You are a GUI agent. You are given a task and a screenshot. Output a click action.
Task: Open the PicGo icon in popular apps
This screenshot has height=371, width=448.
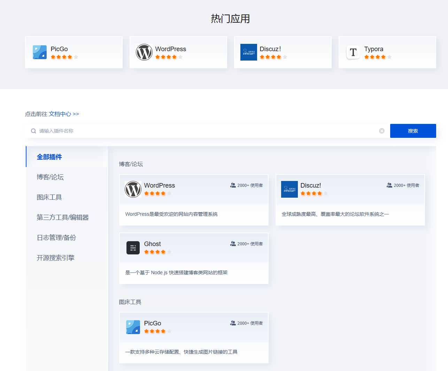(x=40, y=52)
